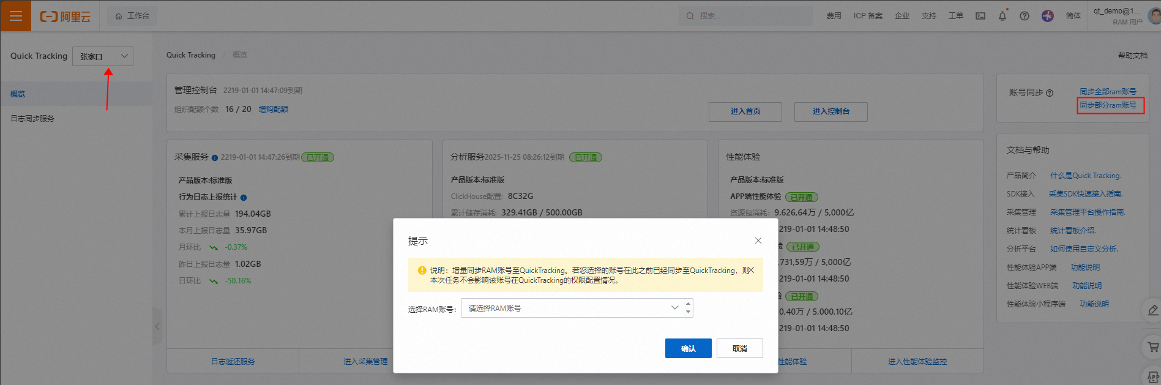This screenshot has height=385, width=1161.
Task: Open the 张家口 region dropdown
Action: [x=103, y=56]
